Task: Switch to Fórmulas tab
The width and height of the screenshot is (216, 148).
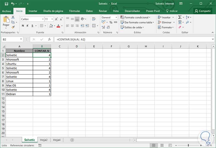Action: click(x=75, y=11)
